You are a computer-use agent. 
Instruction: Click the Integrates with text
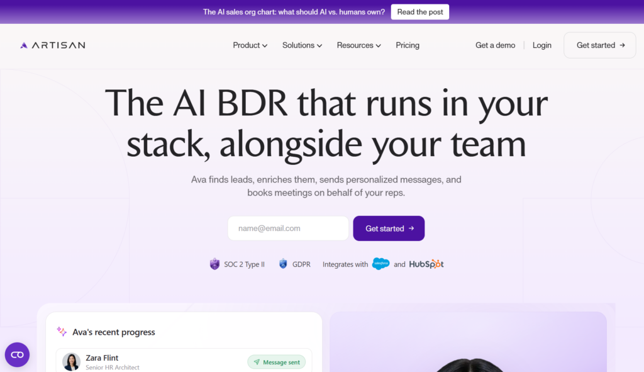345,264
